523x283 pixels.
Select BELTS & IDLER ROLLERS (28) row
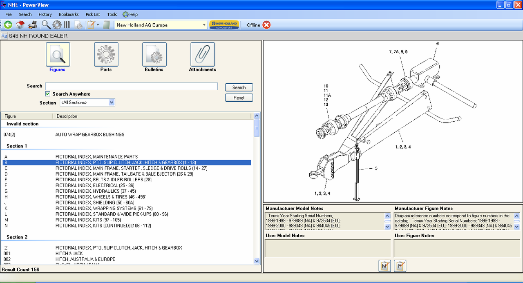(x=127, y=180)
